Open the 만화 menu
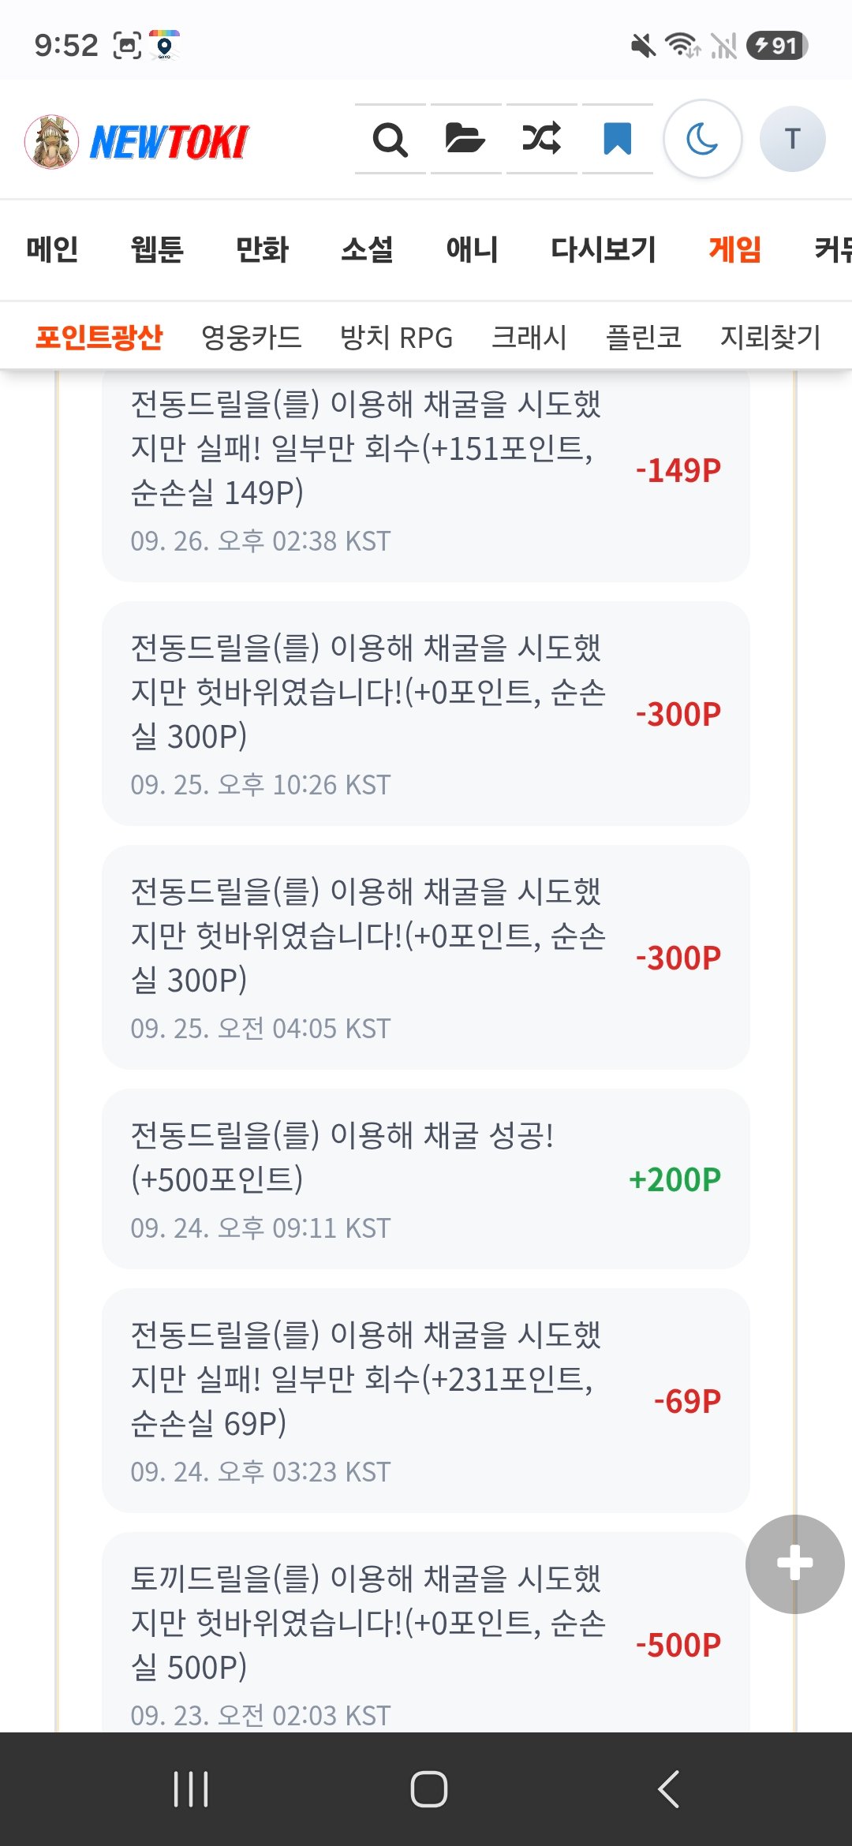The width and height of the screenshot is (852, 1846). [x=263, y=249]
